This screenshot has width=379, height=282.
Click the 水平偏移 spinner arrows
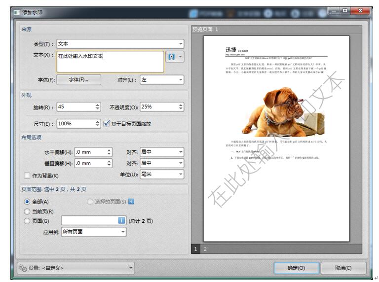click(x=109, y=152)
